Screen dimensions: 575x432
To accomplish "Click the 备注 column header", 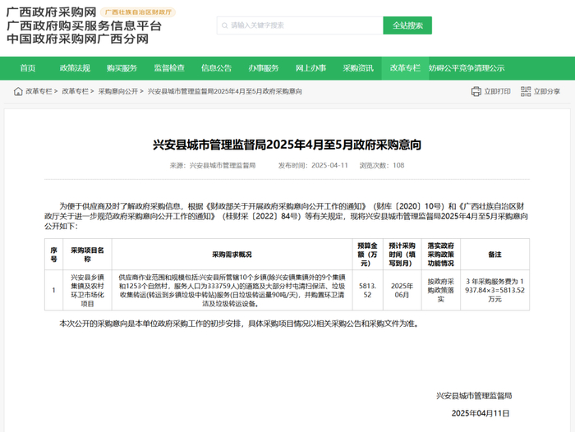I will click(x=494, y=255).
